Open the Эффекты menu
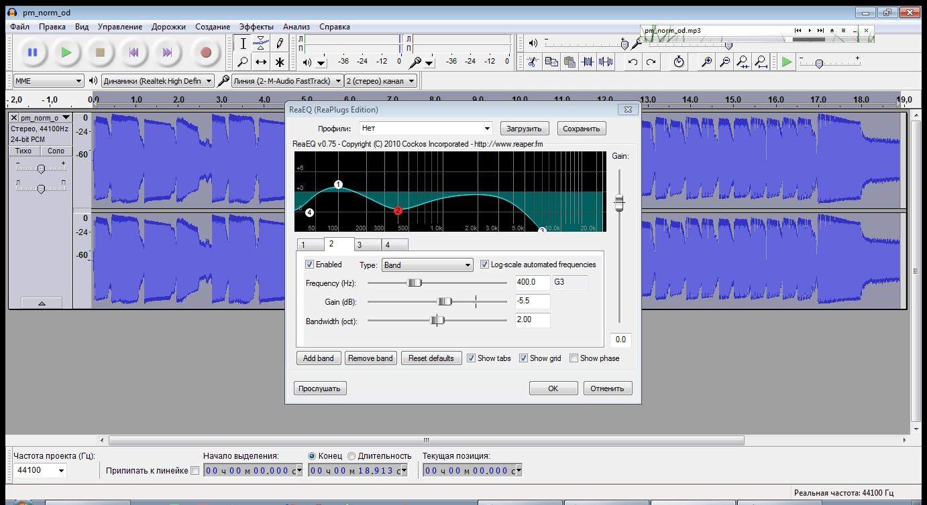Viewport: 927px width, 505px height. (x=256, y=27)
